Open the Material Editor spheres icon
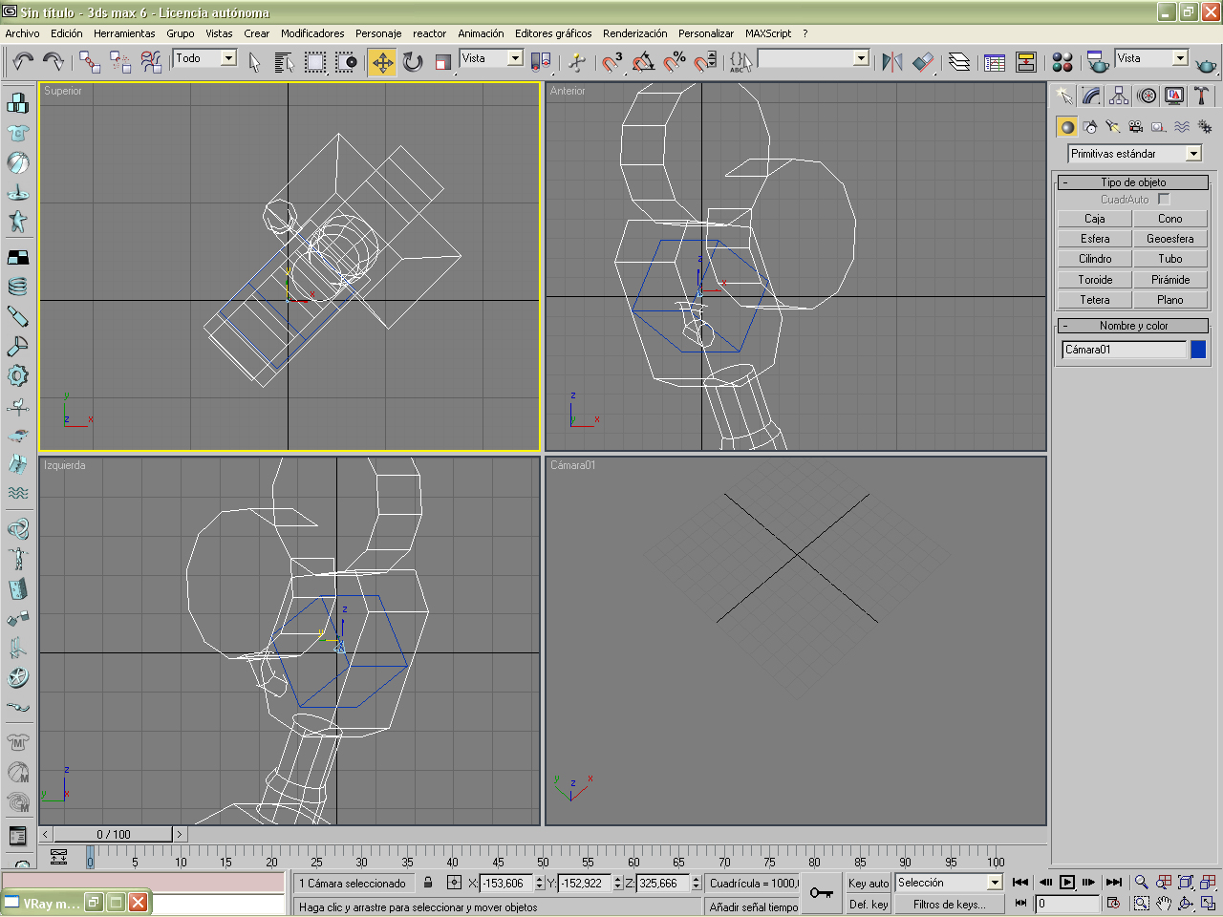 1062,62
